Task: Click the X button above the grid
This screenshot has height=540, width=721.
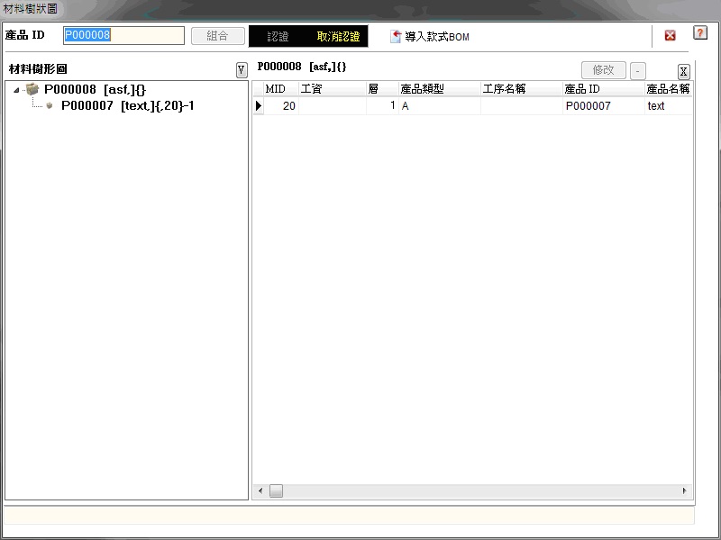Action: tap(684, 72)
